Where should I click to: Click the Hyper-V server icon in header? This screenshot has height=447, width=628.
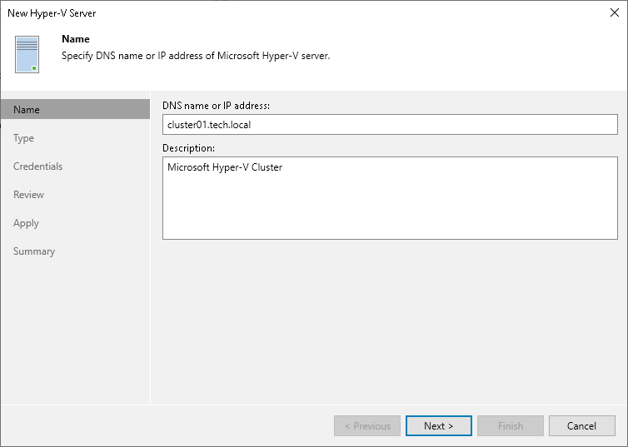coord(27,54)
